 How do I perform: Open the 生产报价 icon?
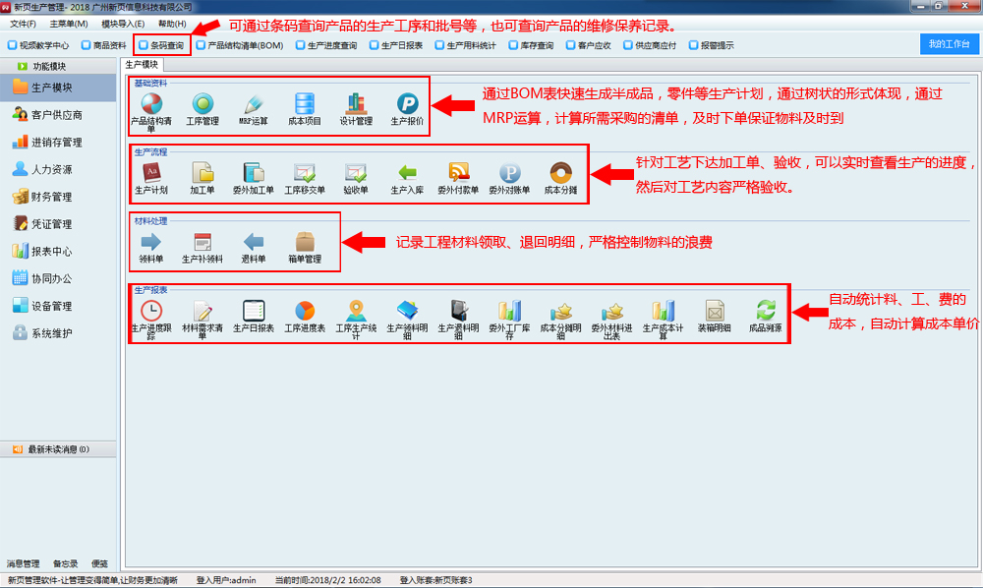(x=407, y=104)
